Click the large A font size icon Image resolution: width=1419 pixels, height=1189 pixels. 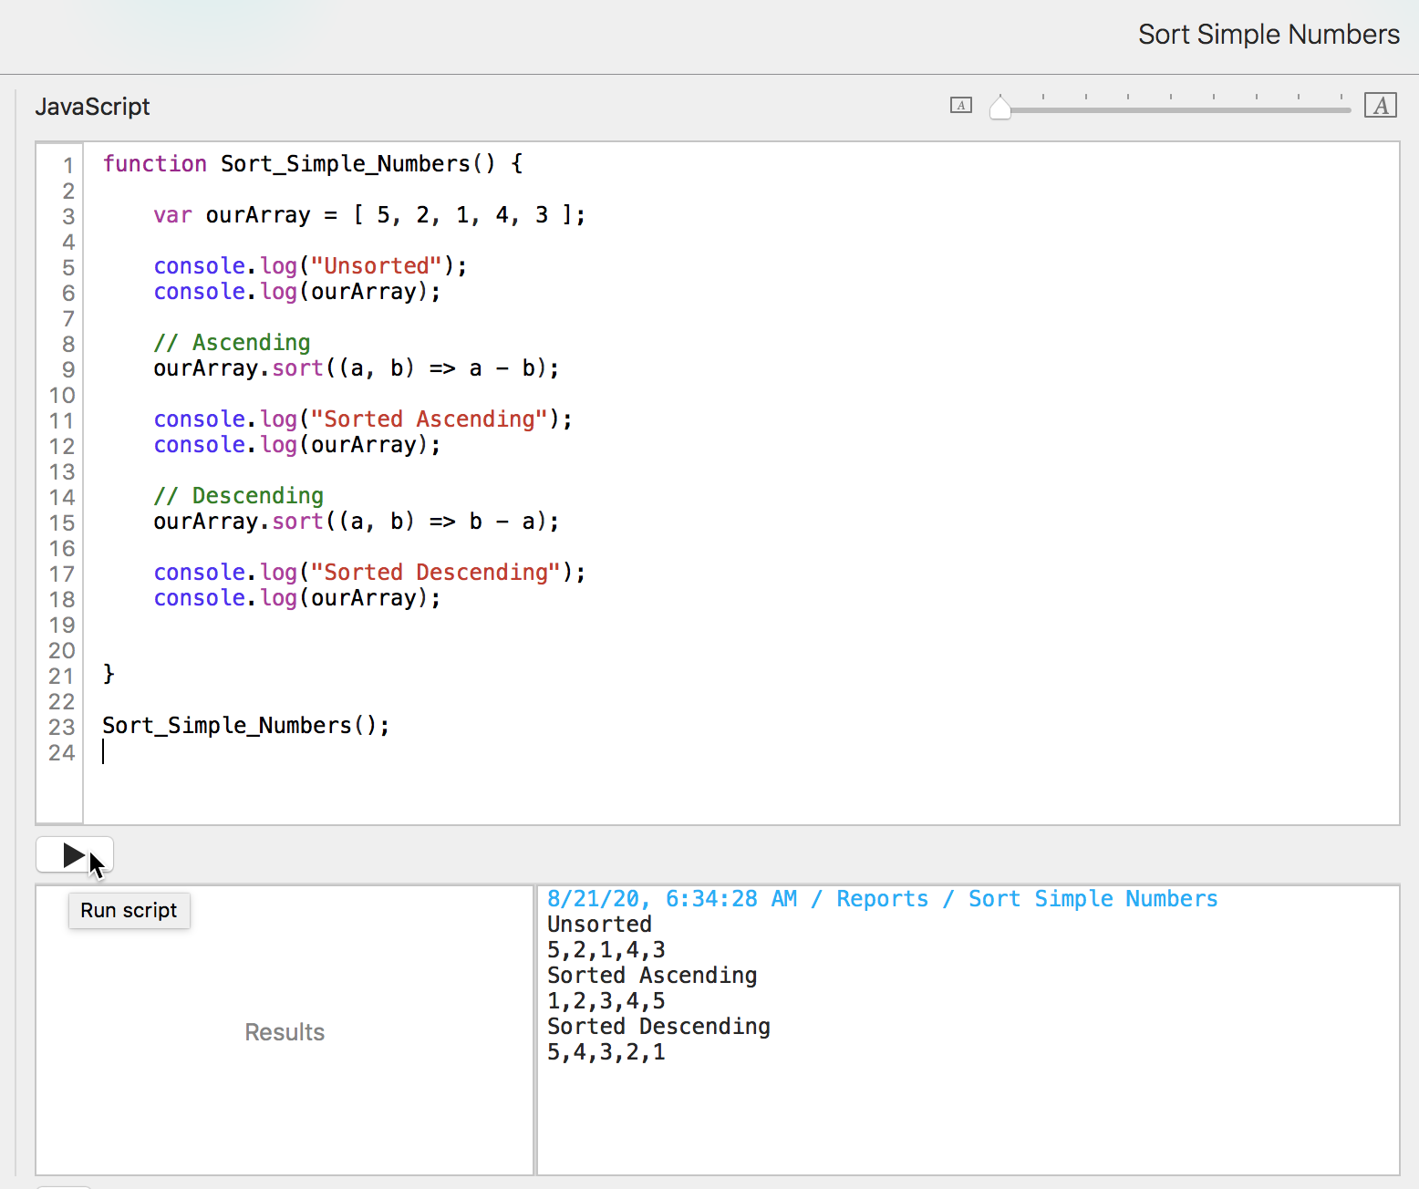point(1380,106)
